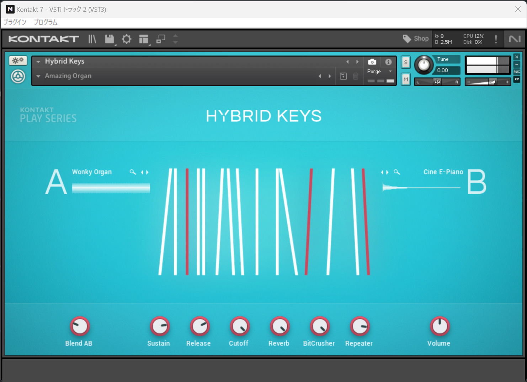Click the Cutoff knob
The height and width of the screenshot is (382, 527).
240,326
